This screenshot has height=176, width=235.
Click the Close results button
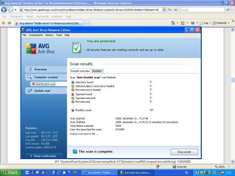(184, 152)
